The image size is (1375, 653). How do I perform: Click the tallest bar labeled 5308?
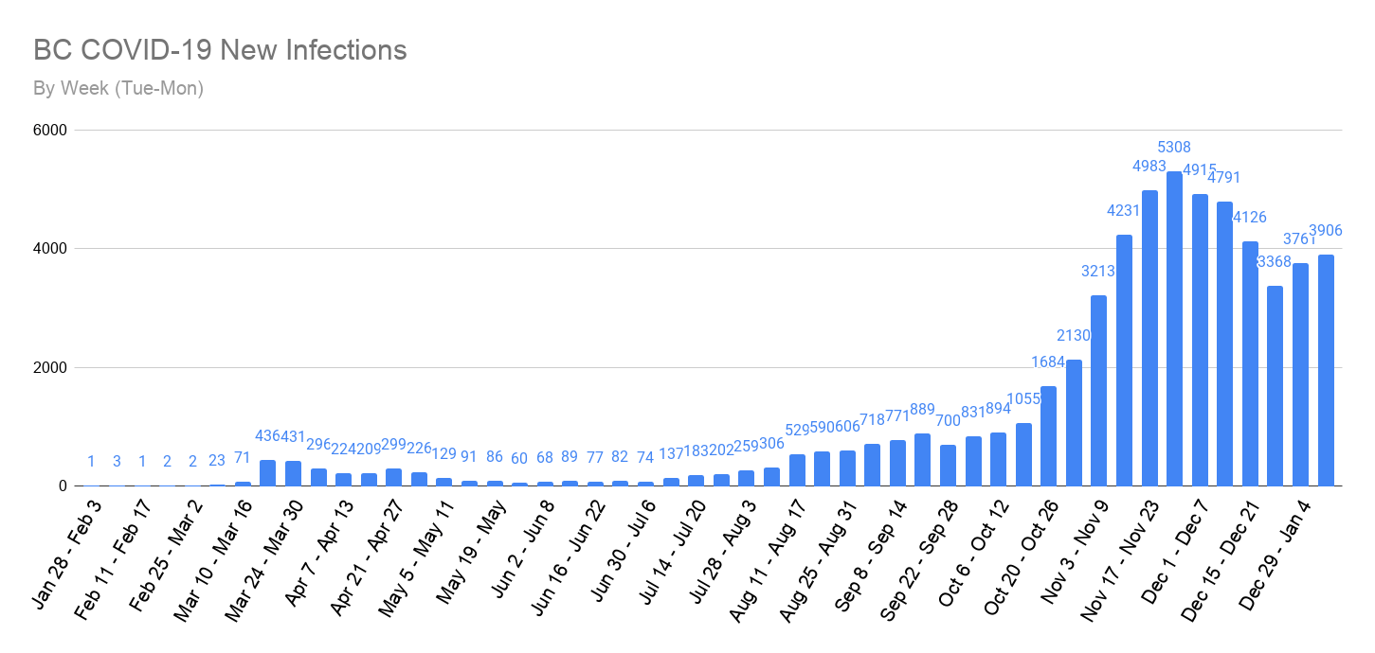point(1174,329)
